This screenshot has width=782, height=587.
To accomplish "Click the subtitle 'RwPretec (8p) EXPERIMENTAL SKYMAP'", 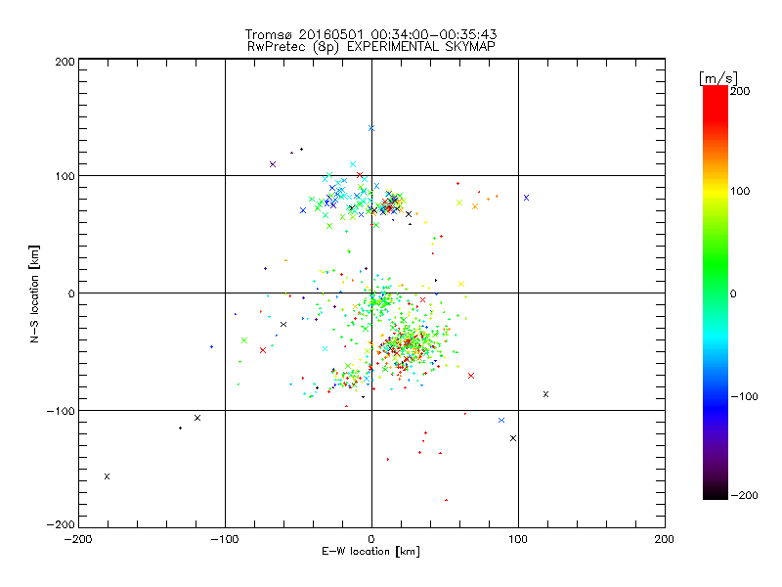I will (371, 46).
